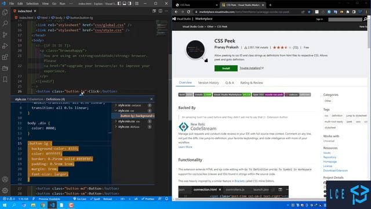Open the Extensions view in VS Code
The width and height of the screenshot is (371, 209).
click(x=5, y=57)
